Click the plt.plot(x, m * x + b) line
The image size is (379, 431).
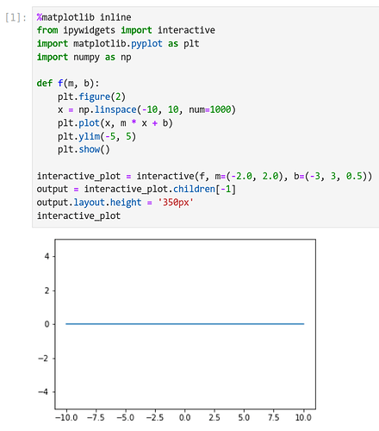[115, 123]
